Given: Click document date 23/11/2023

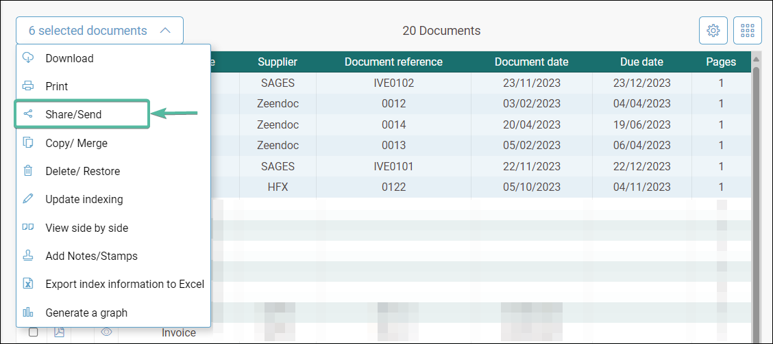Looking at the screenshot, I should tap(532, 83).
